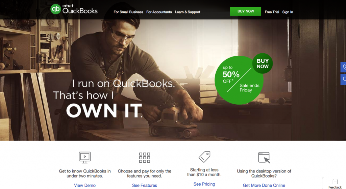This screenshot has height=189, width=346.
Task: Click the price tag icon
Action: (204, 157)
